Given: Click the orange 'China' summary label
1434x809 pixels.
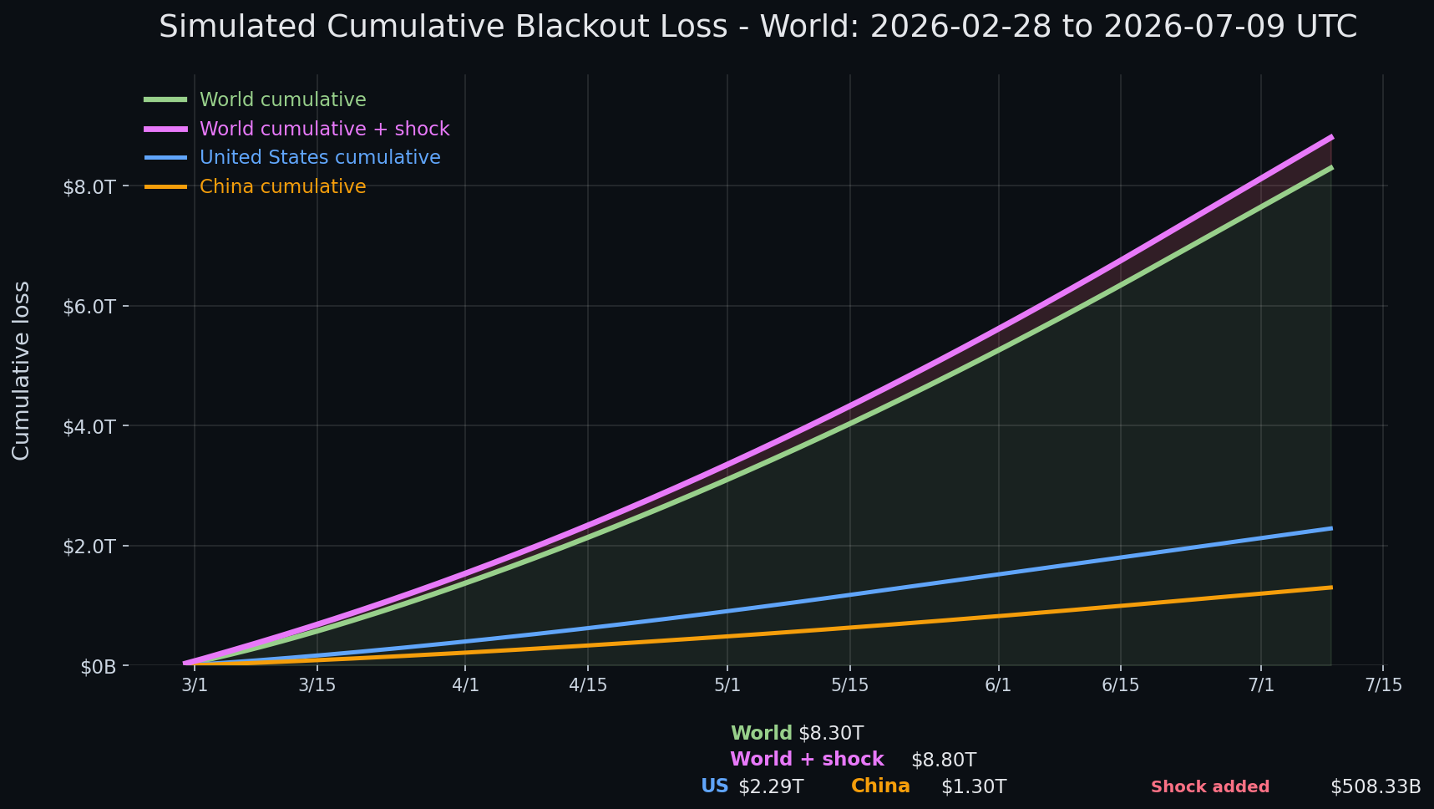Looking at the screenshot, I should pyautogui.click(x=880, y=786).
